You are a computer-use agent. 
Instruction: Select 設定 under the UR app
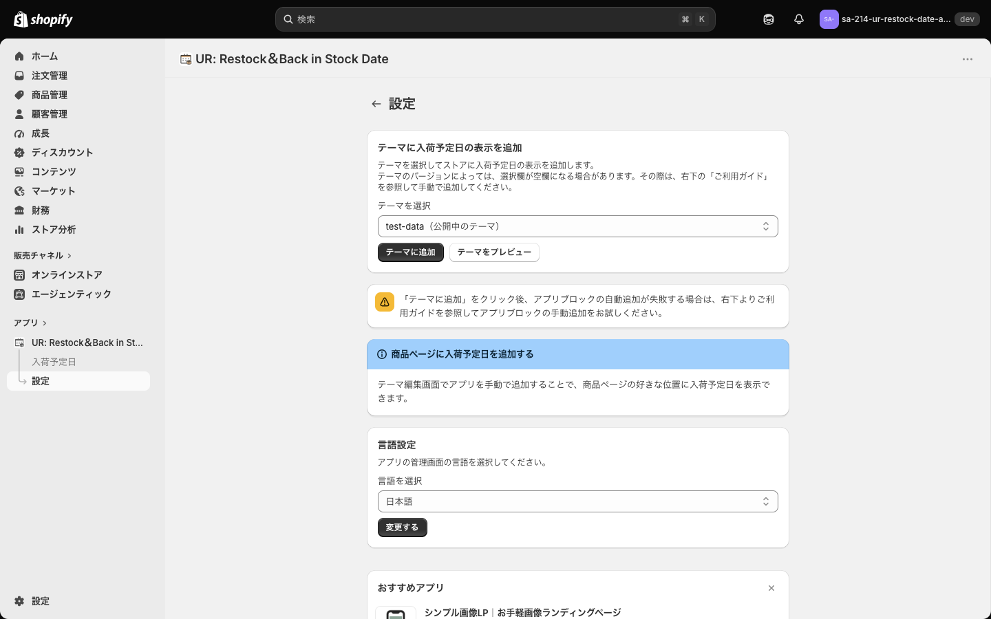click(x=78, y=381)
